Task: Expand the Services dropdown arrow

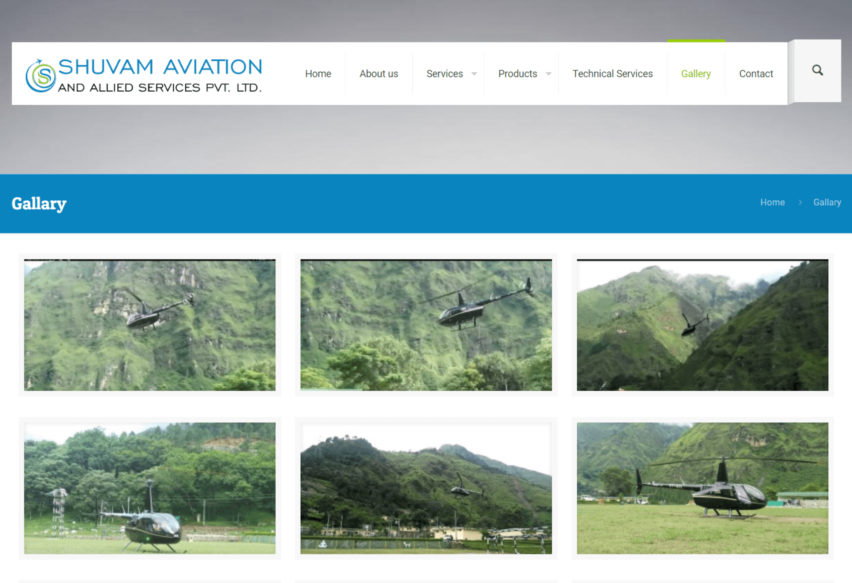Action: coord(474,74)
